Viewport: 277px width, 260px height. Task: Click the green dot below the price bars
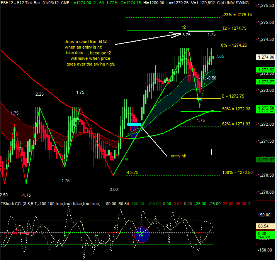click(x=127, y=159)
